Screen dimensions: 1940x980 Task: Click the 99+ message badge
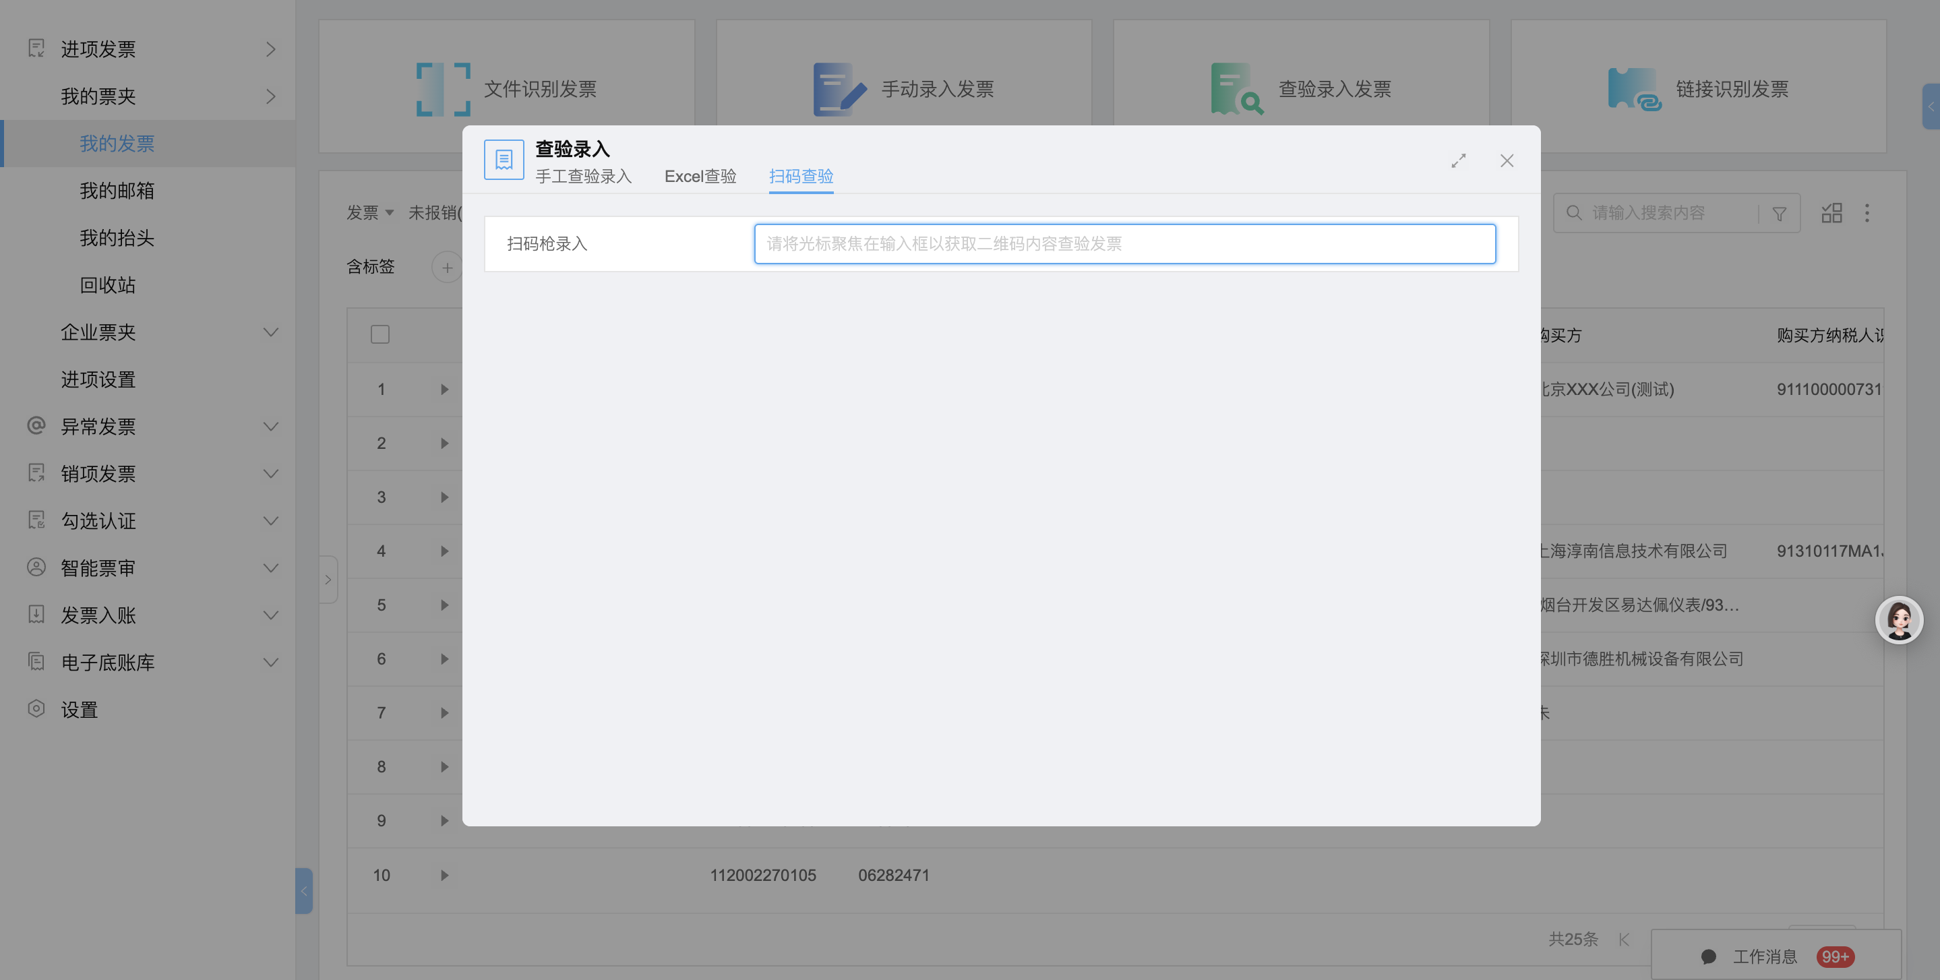click(x=1836, y=956)
